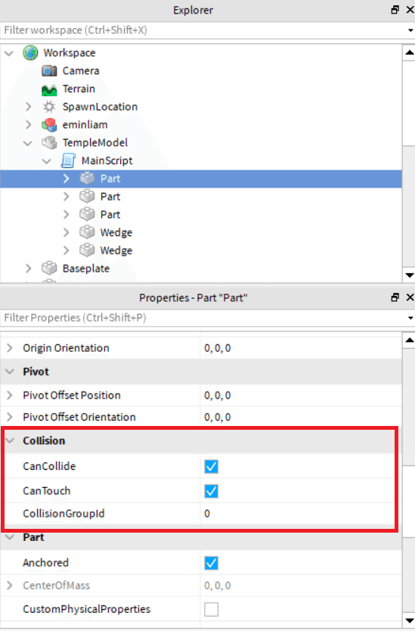Select the MainScript item
Screen dimensions: 415x631
click(107, 160)
